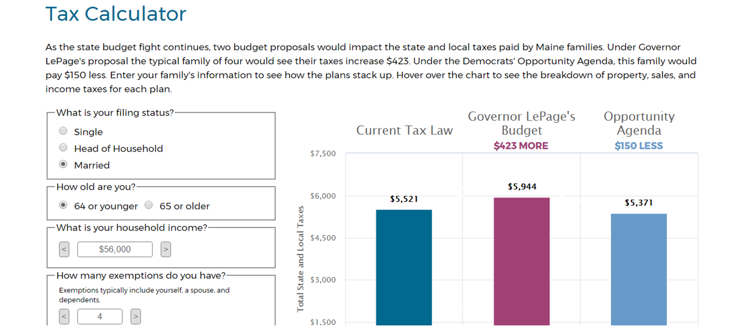Increase household income with right arrow
748x330 pixels.
(x=166, y=249)
